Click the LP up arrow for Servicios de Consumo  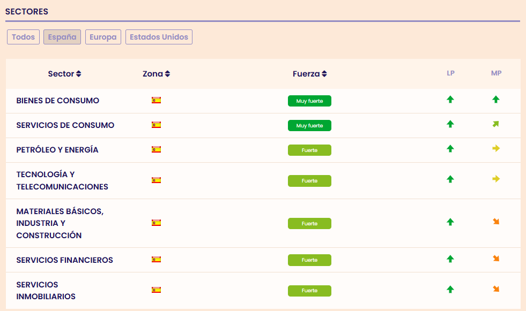click(450, 124)
